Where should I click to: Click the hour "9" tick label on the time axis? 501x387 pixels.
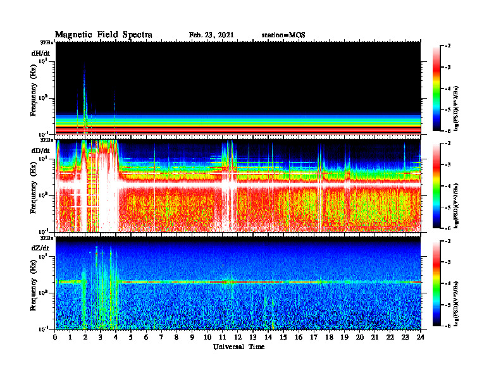tap(192, 337)
